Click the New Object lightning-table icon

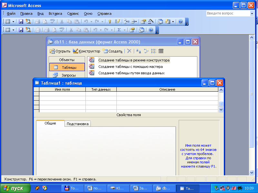[x=168, y=22]
